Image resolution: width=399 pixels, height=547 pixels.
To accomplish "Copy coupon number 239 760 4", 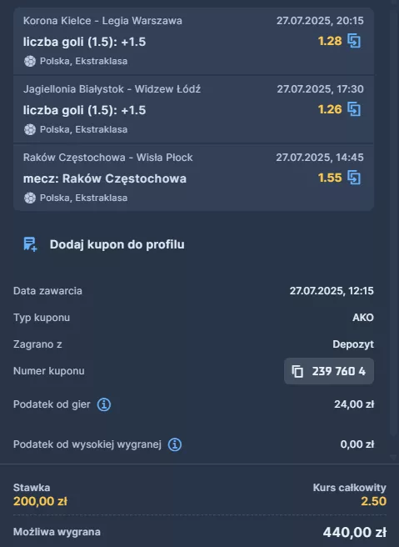I will coord(329,371).
